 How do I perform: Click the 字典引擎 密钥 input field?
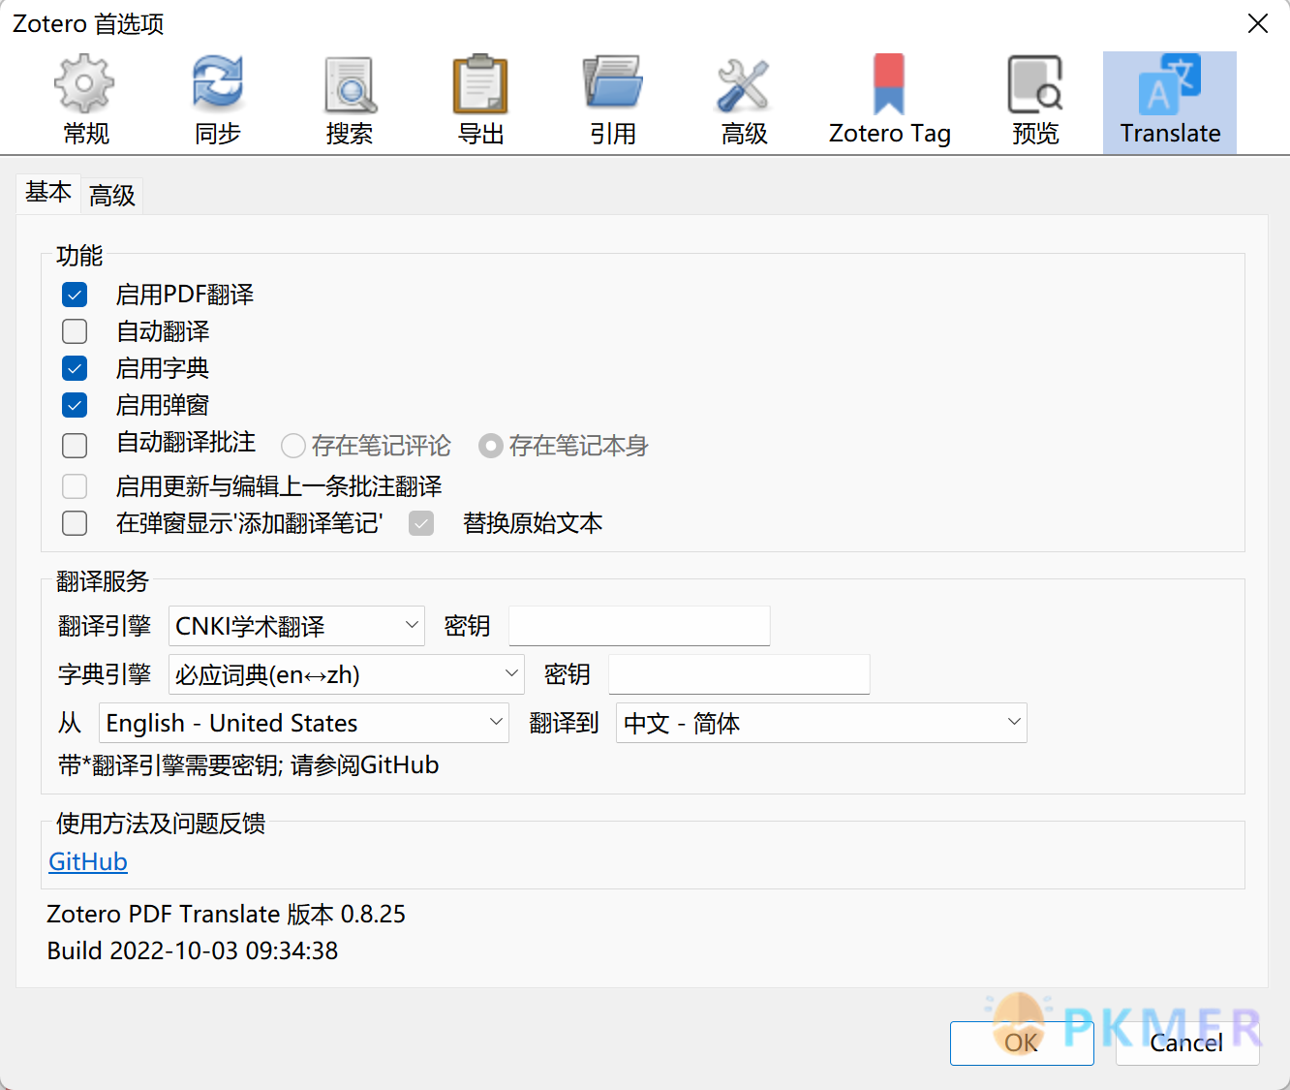pos(739,674)
